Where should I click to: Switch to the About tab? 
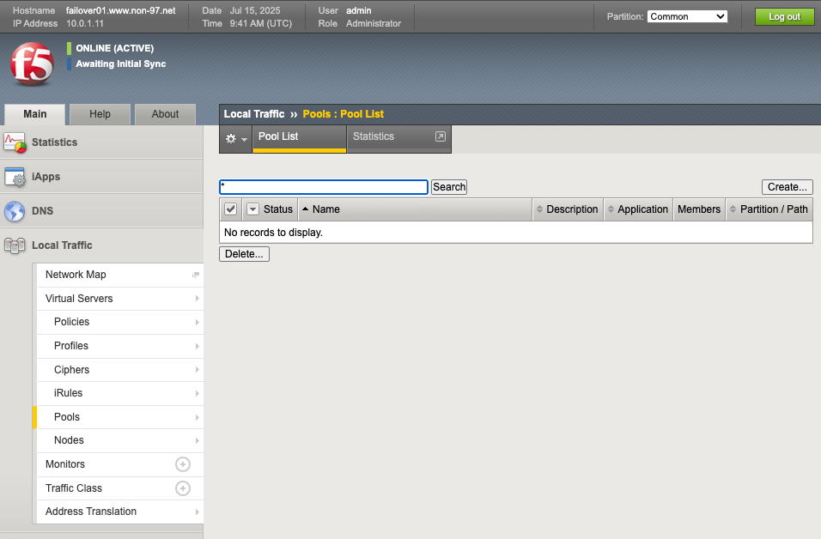point(165,114)
